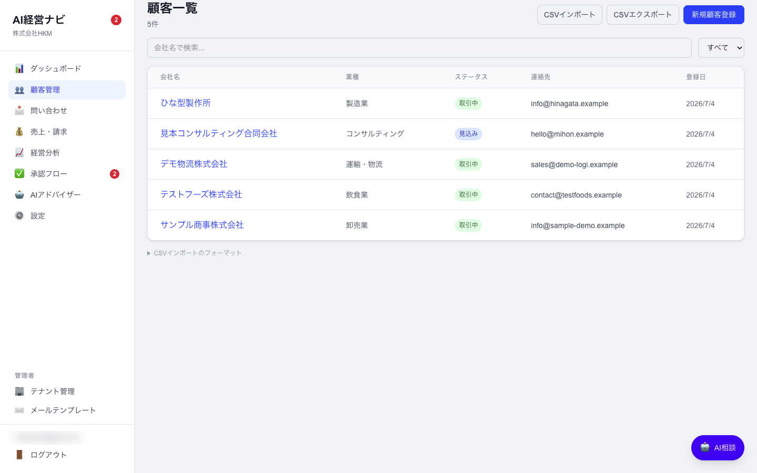This screenshot has height=473, width=757.
Task: Open the すべて status filter dropdown
Action: (721, 48)
